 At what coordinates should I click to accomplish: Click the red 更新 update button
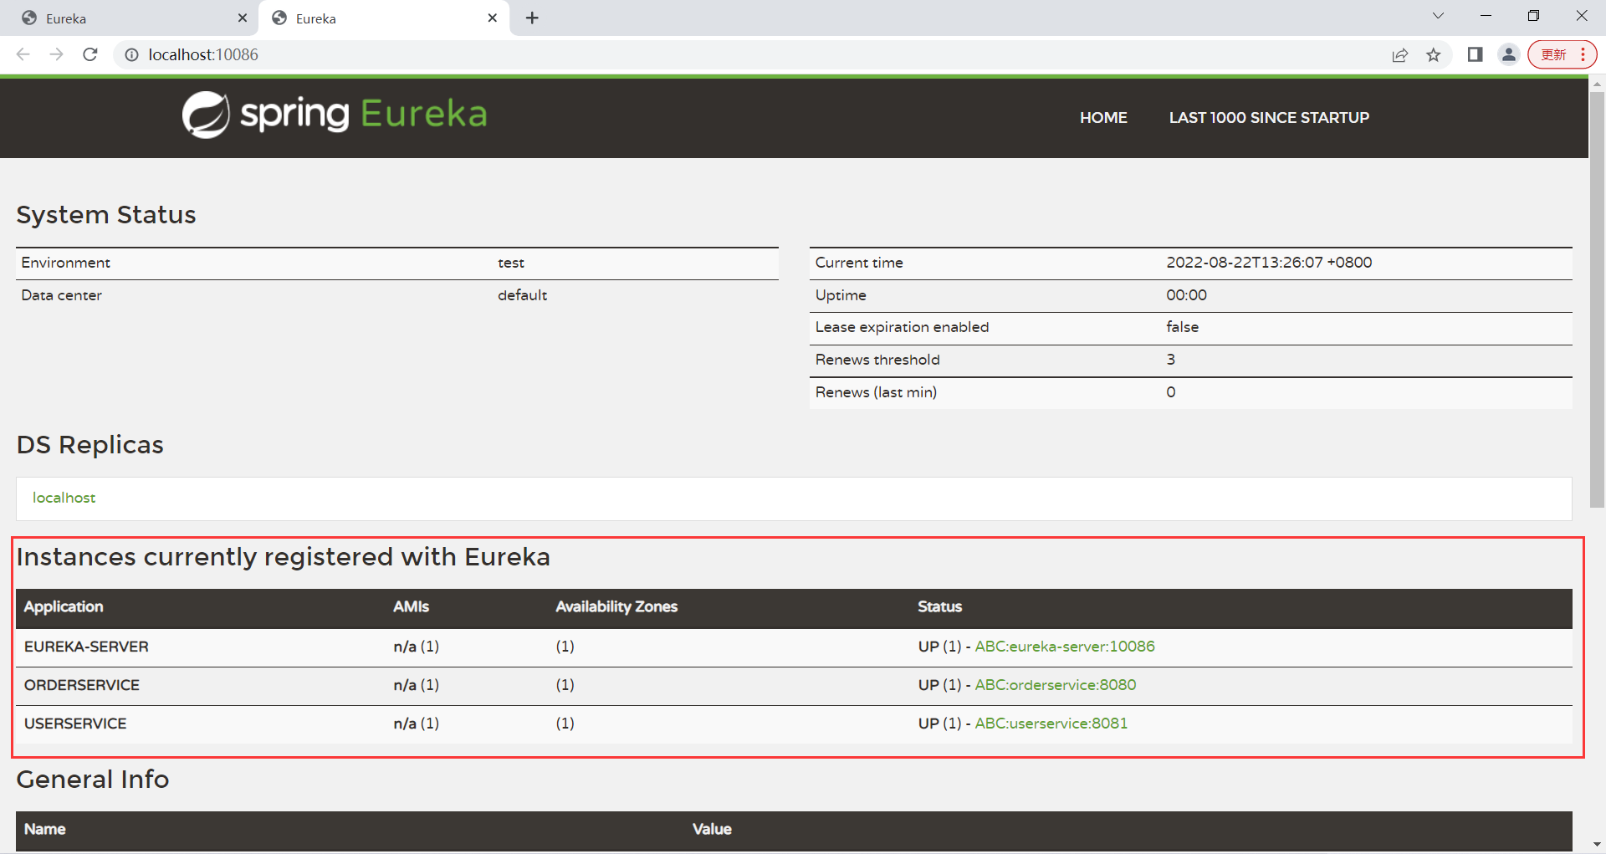[1562, 54]
